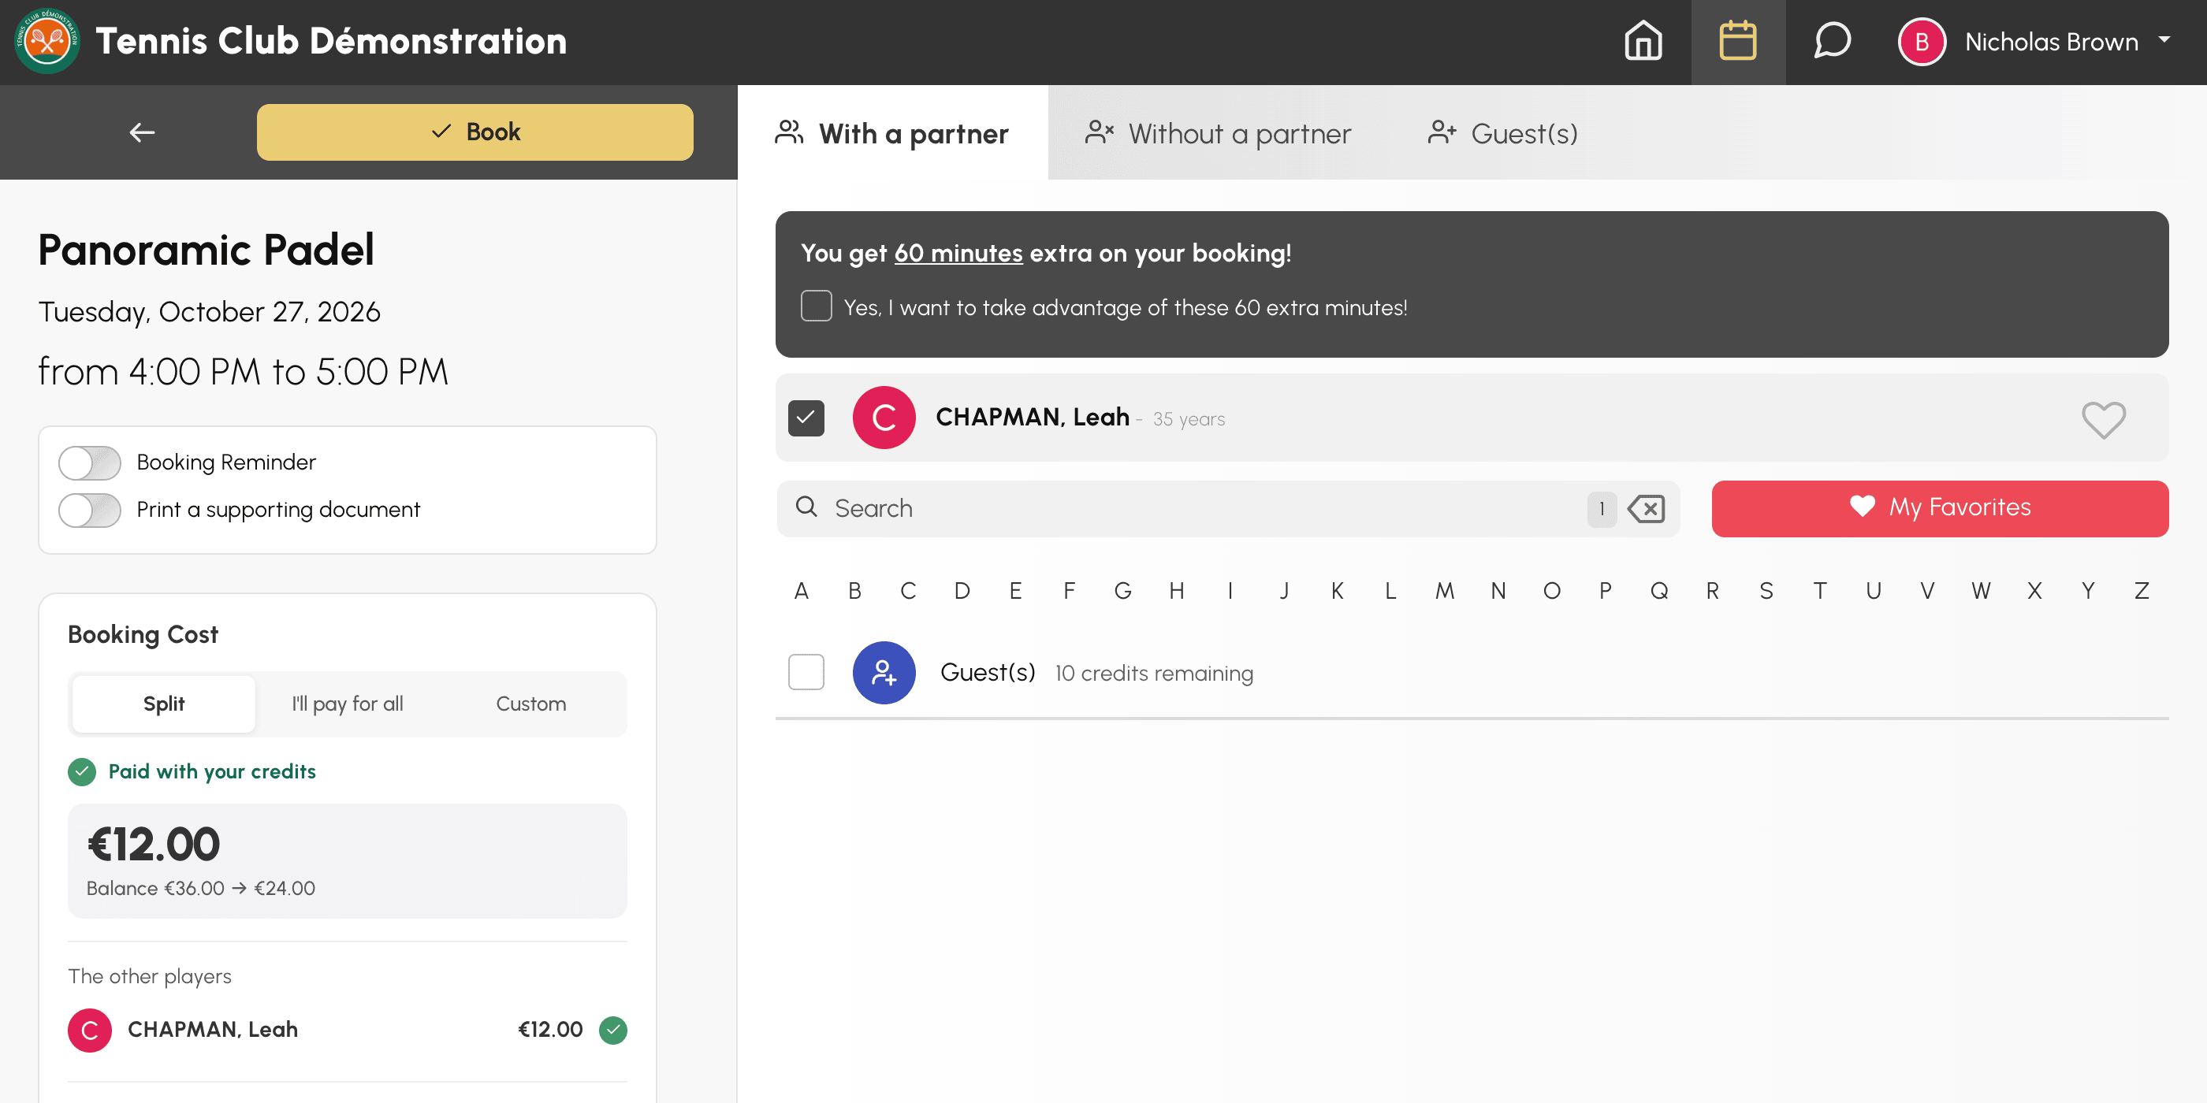Click the Tennis Club Démonstration logo
This screenshot has height=1103, width=2207.
pos(47,41)
